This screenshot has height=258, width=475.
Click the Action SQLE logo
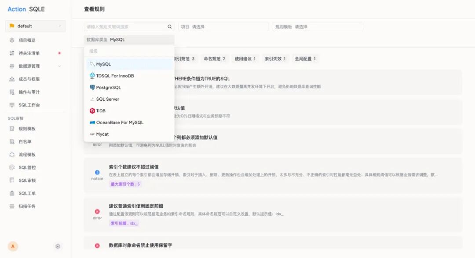(x=26, y=9)
